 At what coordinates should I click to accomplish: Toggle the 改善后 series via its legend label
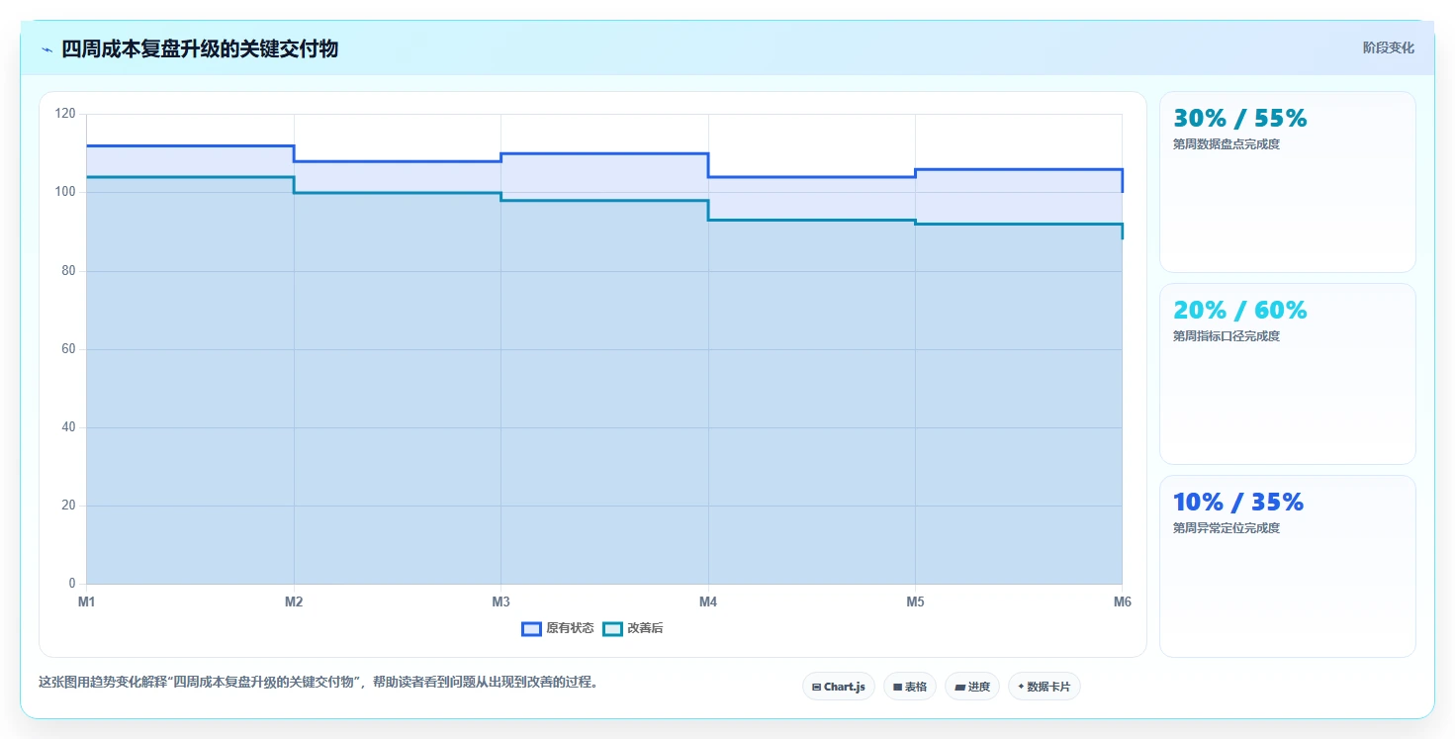pos(645,629)
